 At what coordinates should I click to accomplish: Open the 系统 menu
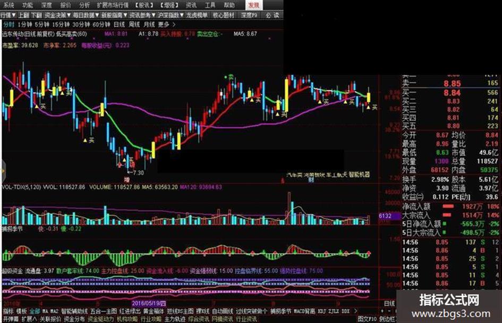click(x=8, y=5)
